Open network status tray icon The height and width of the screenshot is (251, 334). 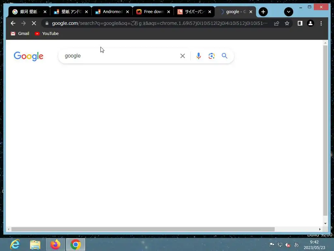click(280, 245)
